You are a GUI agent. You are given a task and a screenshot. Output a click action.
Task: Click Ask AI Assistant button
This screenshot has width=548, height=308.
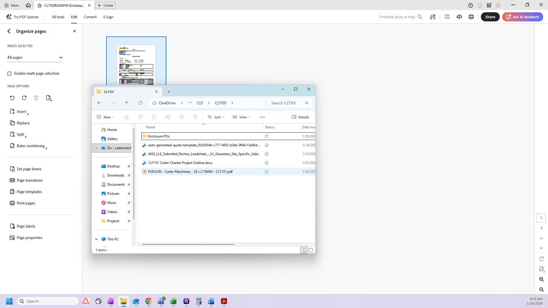523,17
